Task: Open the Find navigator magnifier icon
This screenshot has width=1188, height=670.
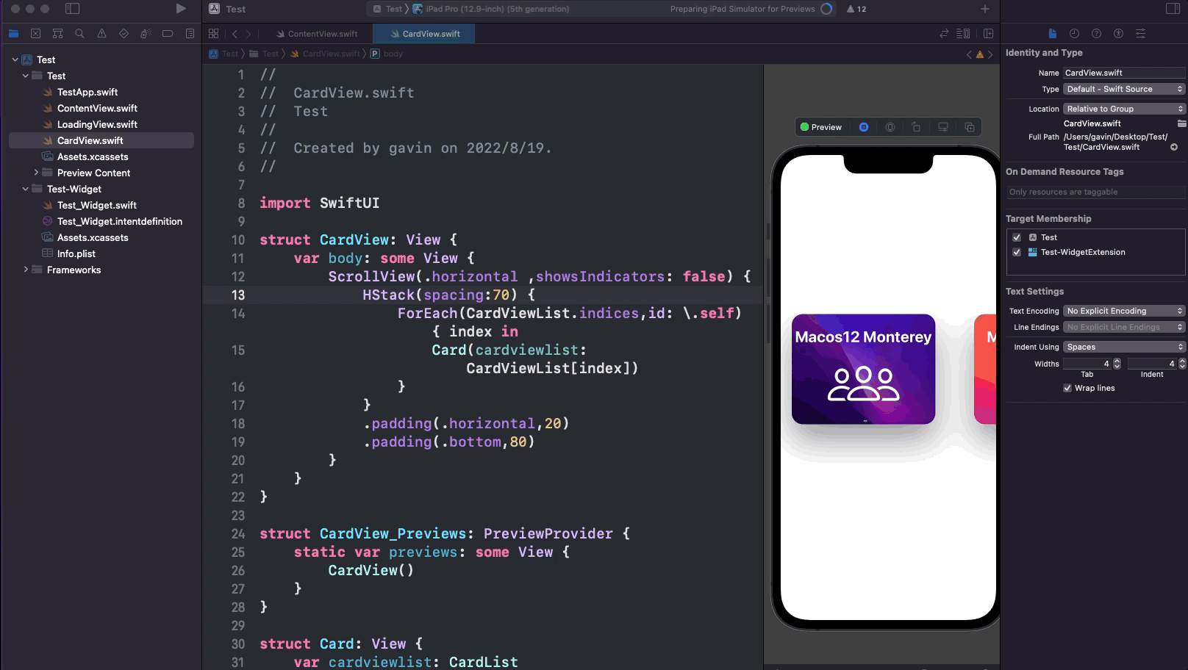Action: tap(79, 34)
